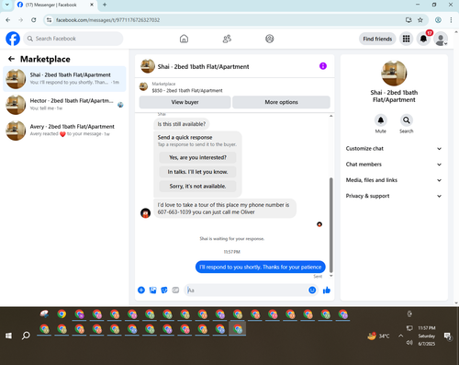
Task: Mute the conversation with bell icon
Action: 381,120
